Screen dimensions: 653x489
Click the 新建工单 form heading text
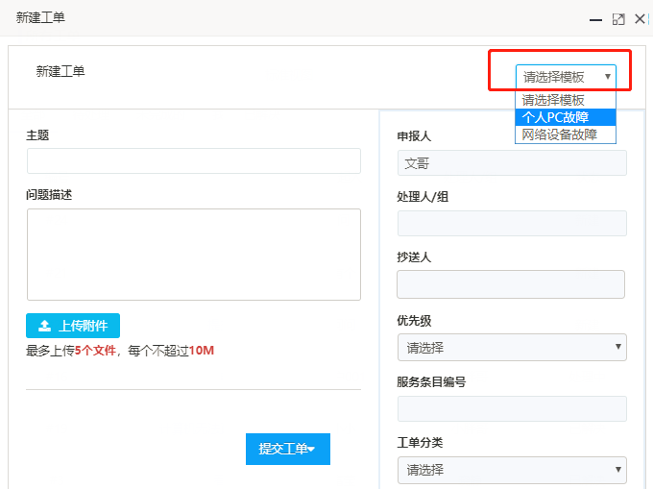click(60, 71)
